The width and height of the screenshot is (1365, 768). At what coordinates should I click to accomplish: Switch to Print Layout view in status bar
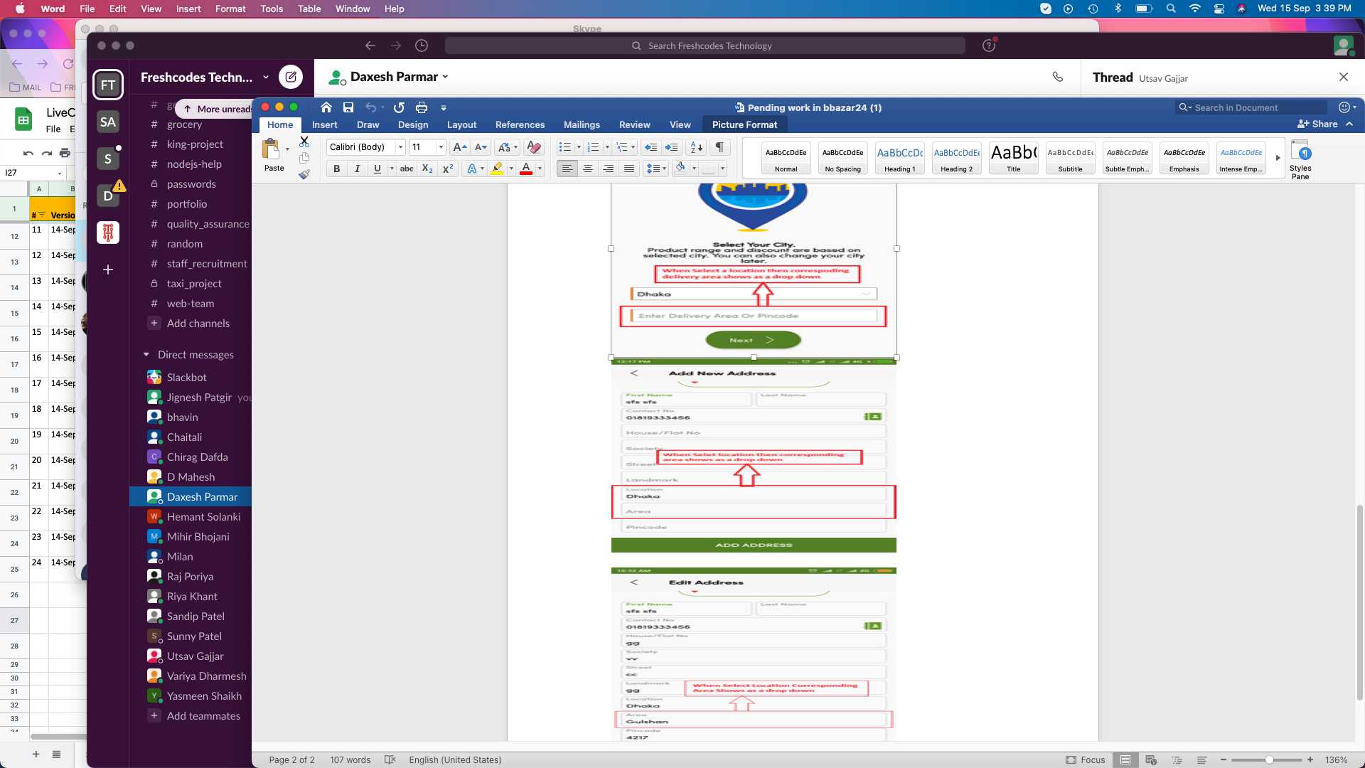[1125, 759]
